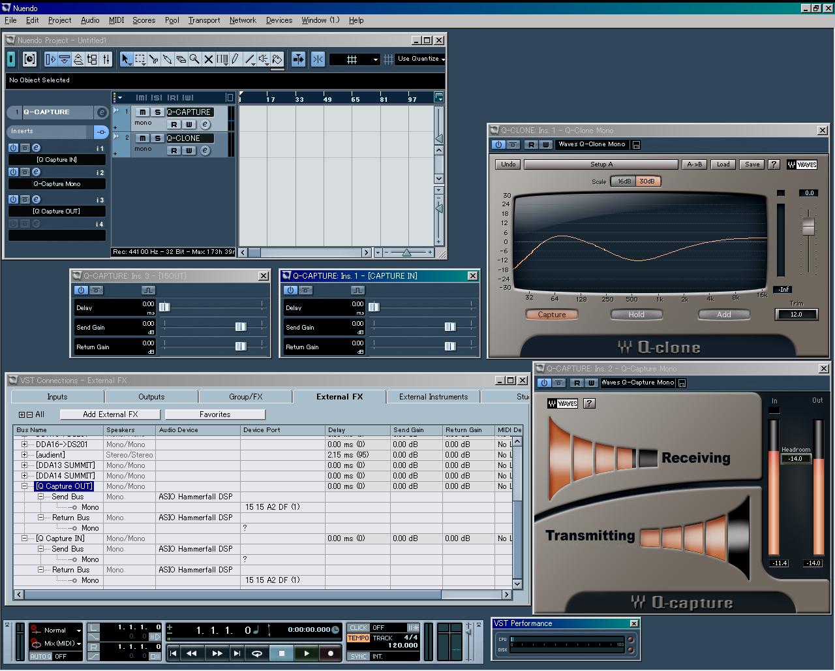Switch to the External Instruments tab
The width and height of the screenshot is (835, 671).
click(433, 397)
